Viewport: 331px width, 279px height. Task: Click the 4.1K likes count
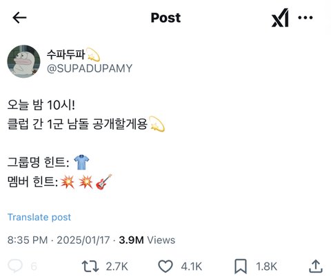click(x=192, y=267)
